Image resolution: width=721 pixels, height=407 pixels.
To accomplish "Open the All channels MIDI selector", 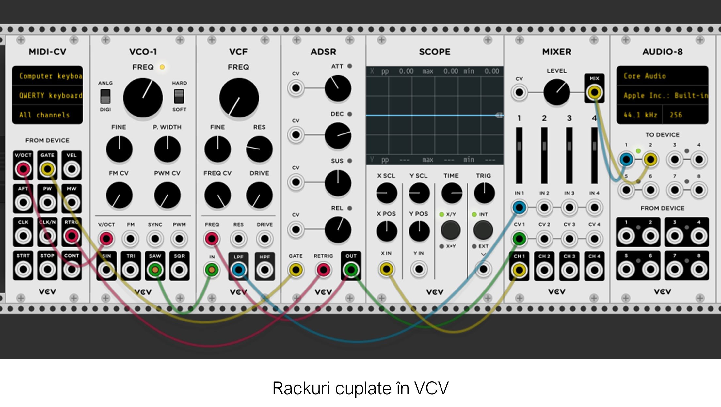I will [x=48, y=115].
